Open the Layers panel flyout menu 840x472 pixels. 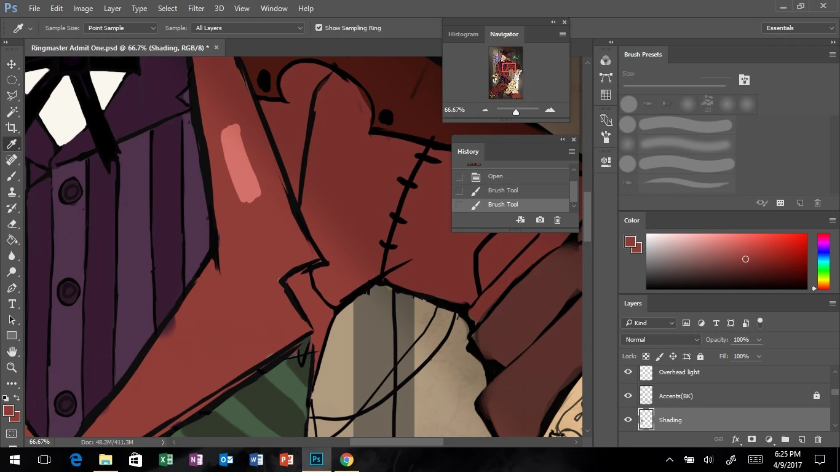point(832,303)
